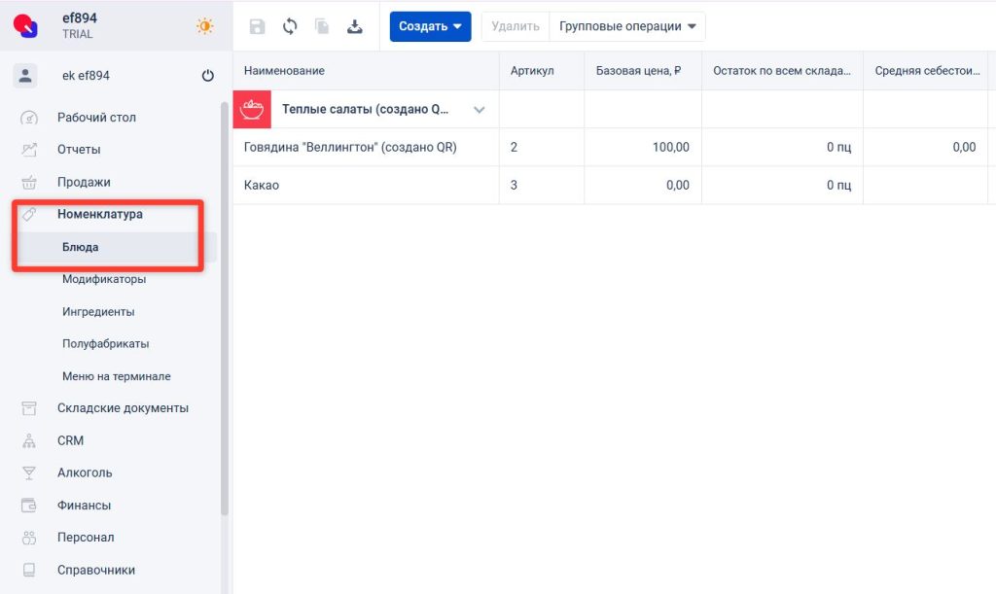The width and height of the screenshot is (996, 594).
Task: Click the save floppy disk icon
Action: coord(257,26)
